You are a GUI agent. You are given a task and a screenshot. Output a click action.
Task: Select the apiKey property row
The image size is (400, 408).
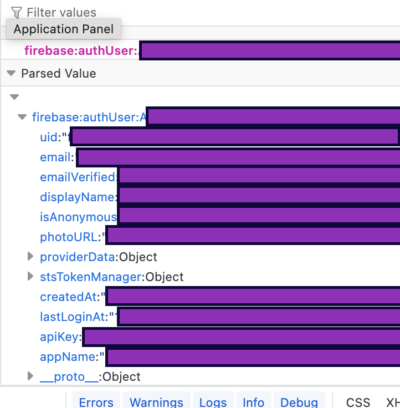click(x=201, y=337)
